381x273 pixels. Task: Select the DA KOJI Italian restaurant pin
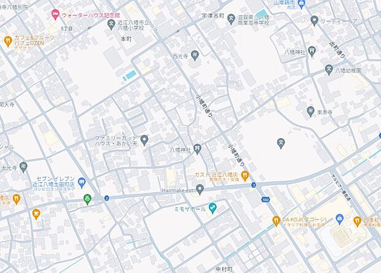tap(276, 221)
